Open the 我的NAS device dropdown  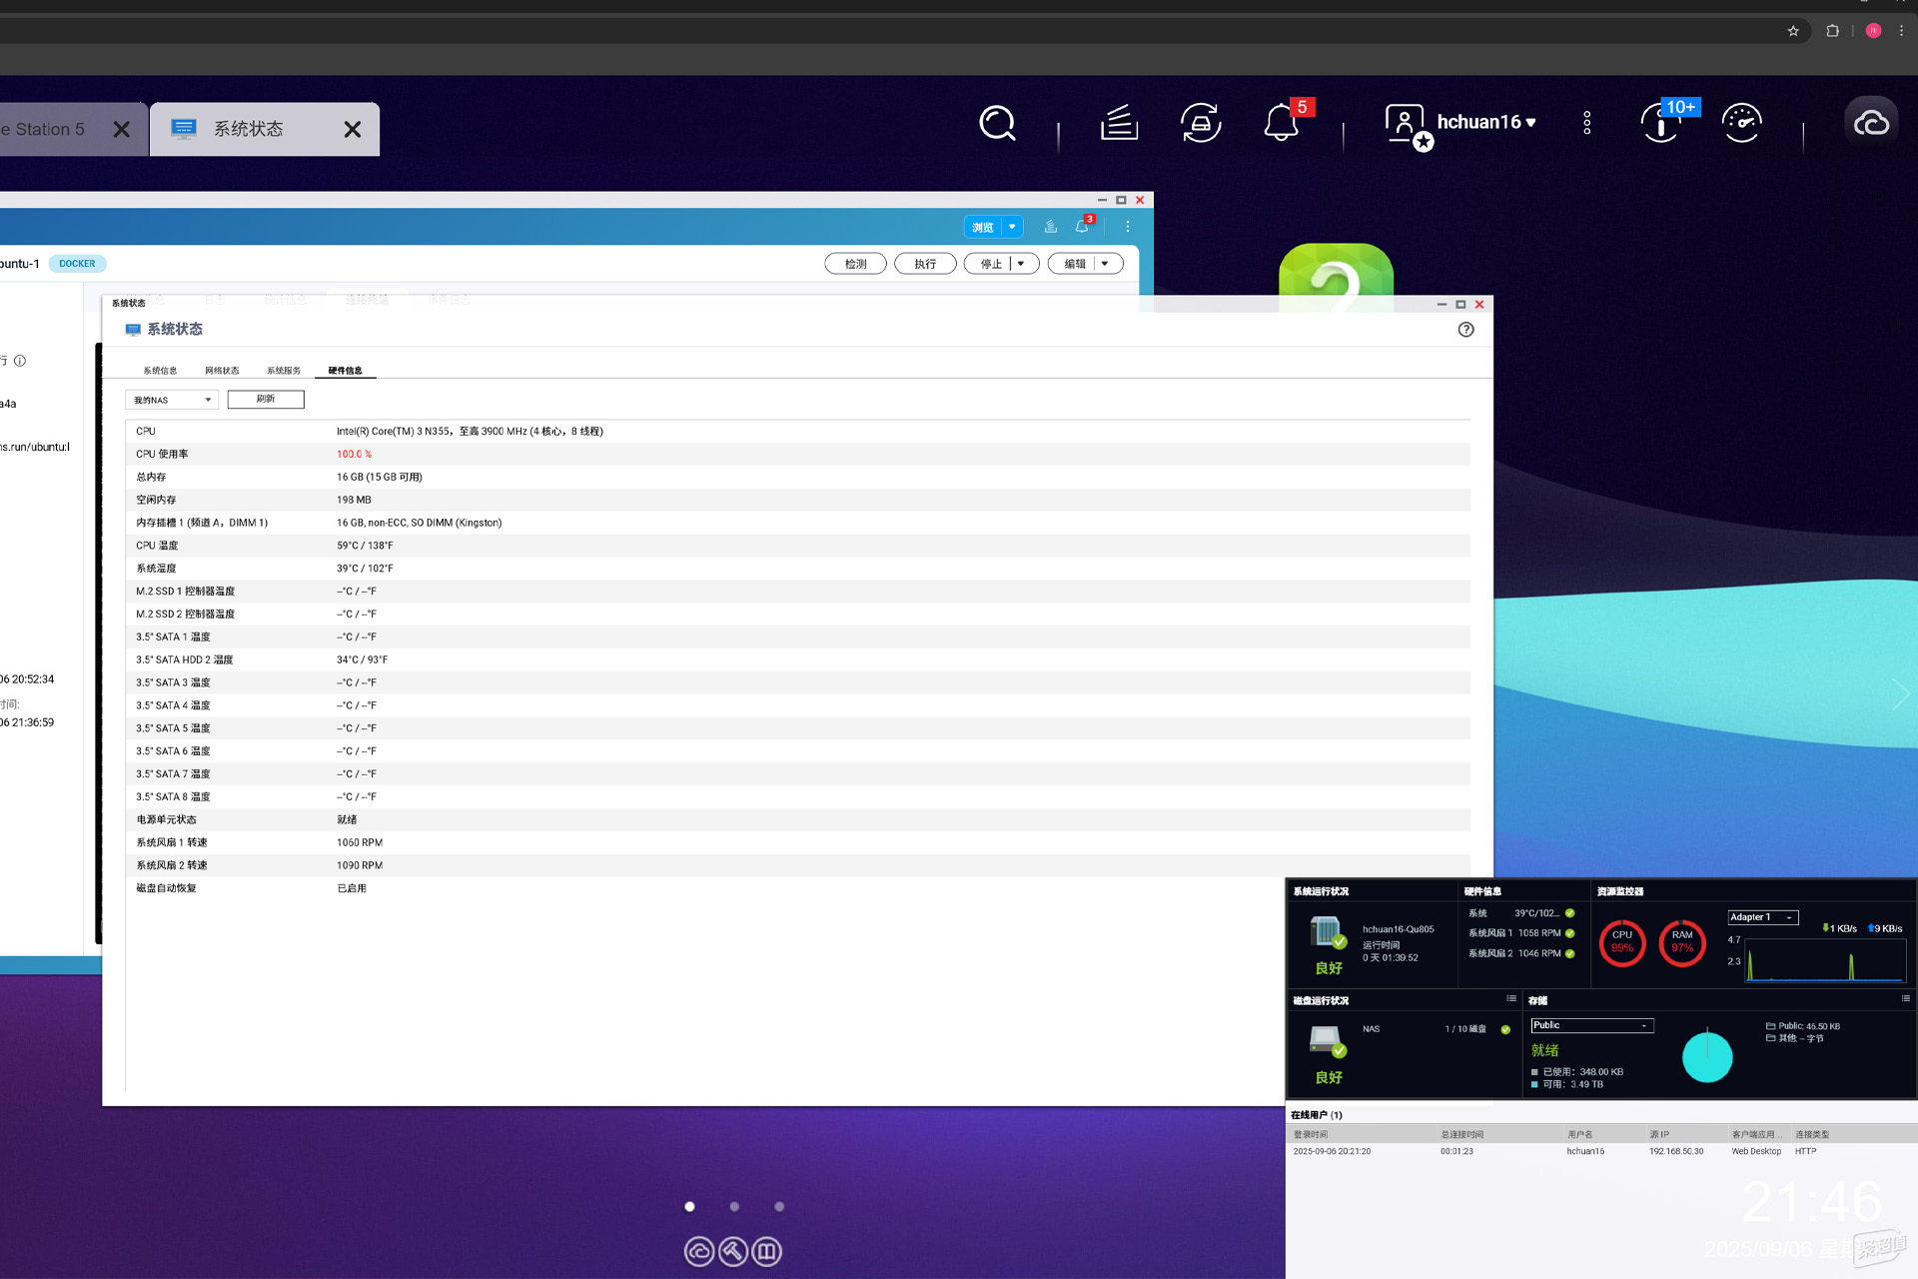(172, 400)
